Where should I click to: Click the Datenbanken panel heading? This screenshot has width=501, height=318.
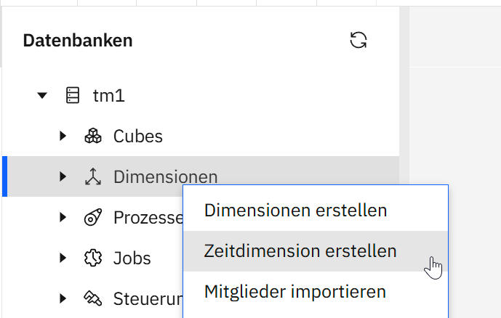[78, 41]
